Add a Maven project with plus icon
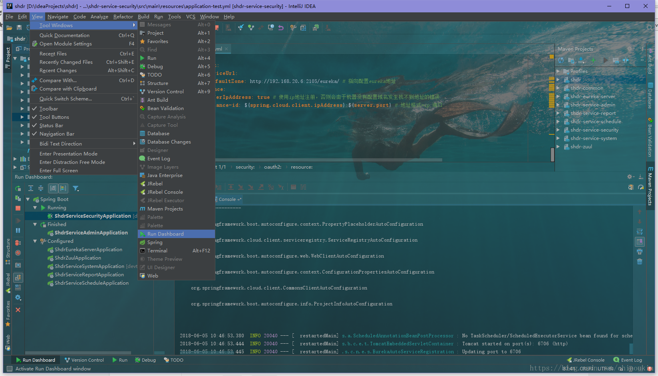658x376 pixels. [593, 60]
